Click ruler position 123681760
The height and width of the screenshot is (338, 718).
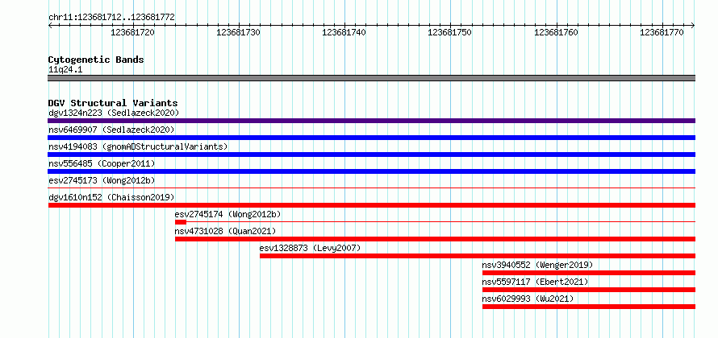pos(557,32)
